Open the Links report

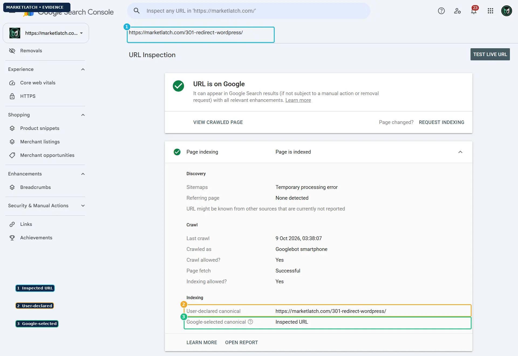click(26, 224)
